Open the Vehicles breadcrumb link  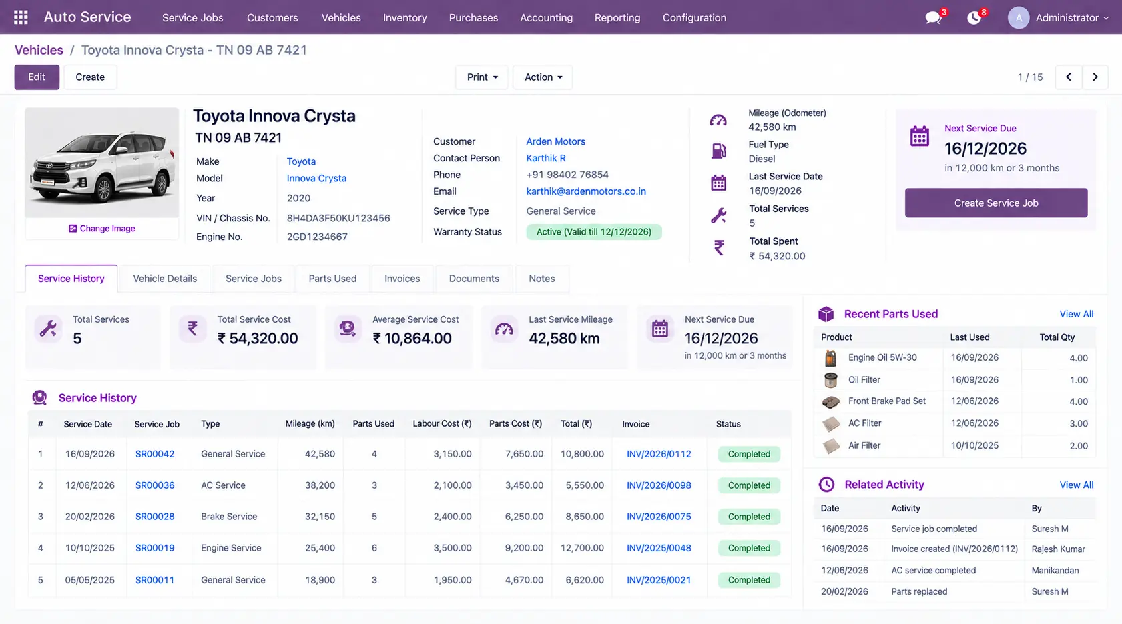39,50
